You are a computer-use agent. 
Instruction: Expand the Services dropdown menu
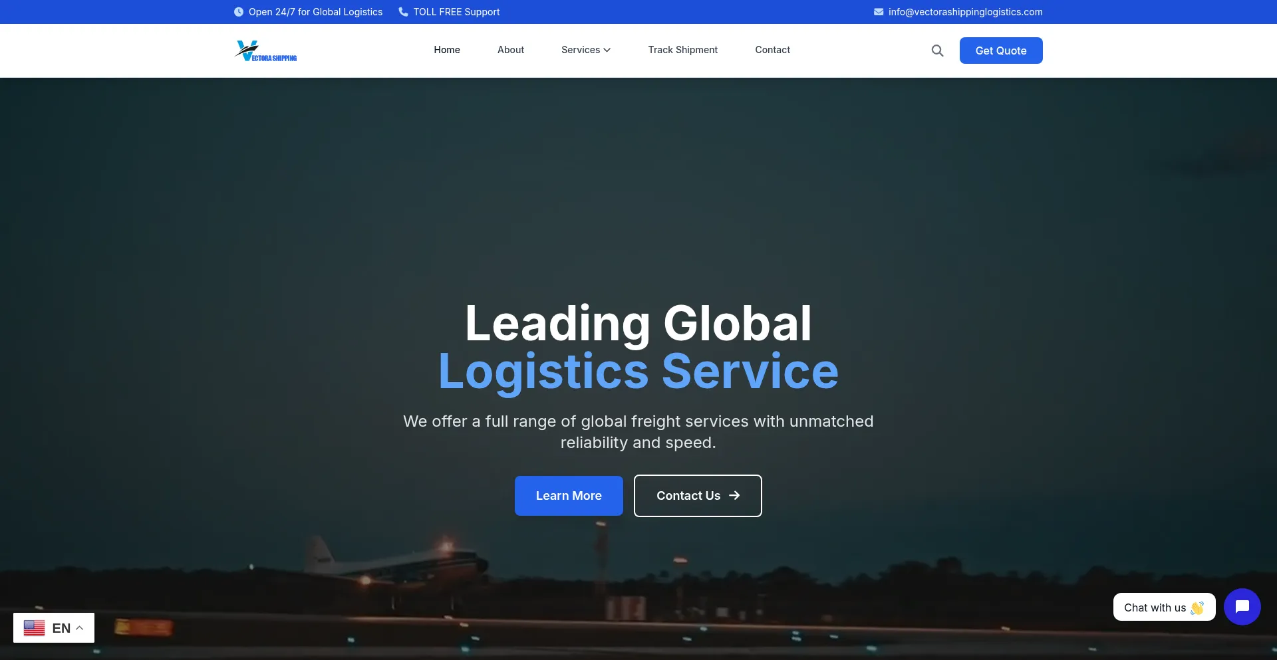pos(581,50)
